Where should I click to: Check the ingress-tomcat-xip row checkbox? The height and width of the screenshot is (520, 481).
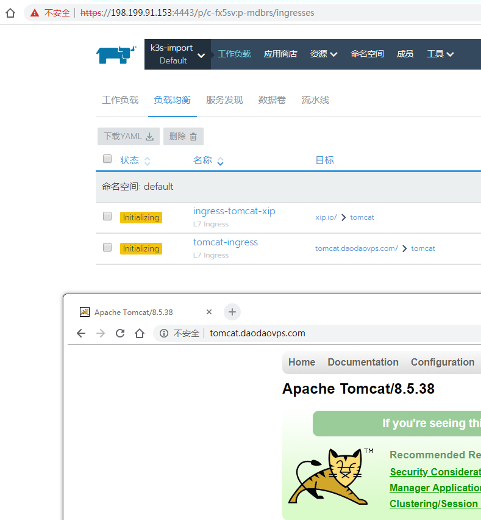[x=107, y=216]
